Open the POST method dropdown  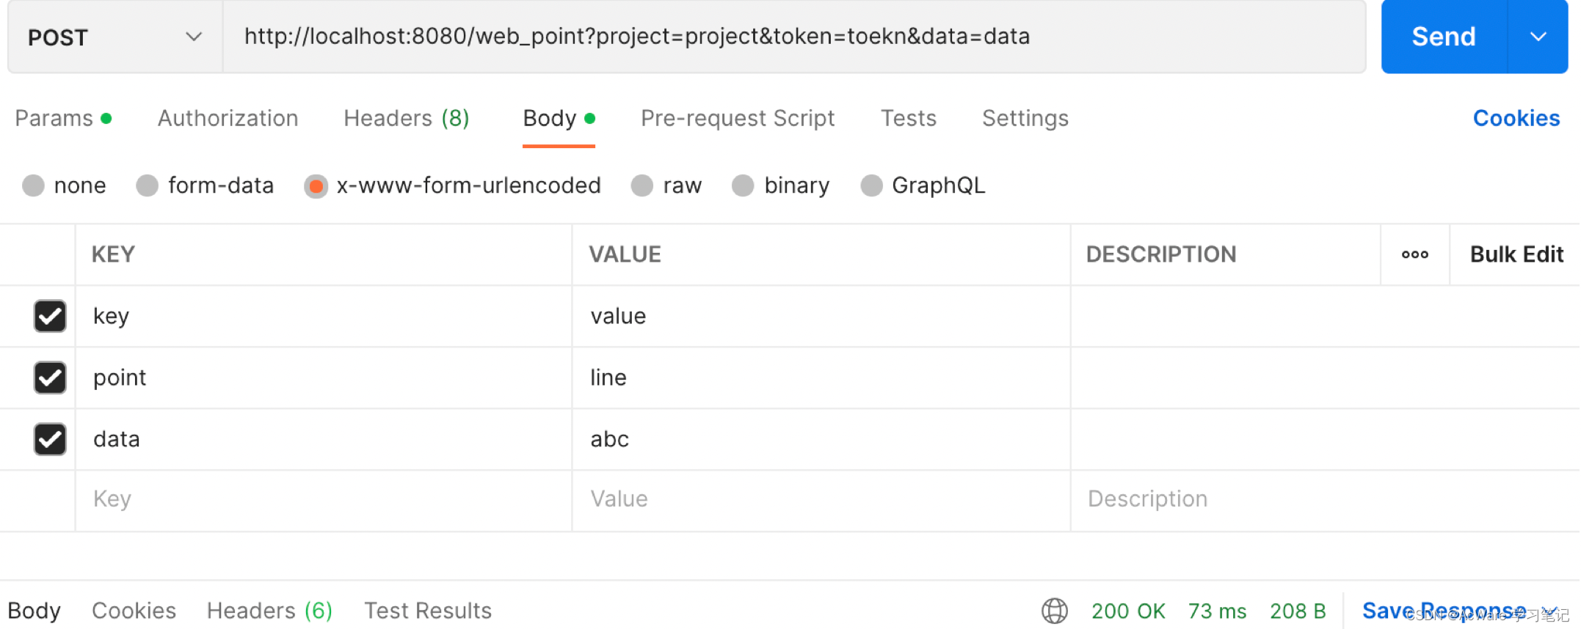[x=115, y=37]
